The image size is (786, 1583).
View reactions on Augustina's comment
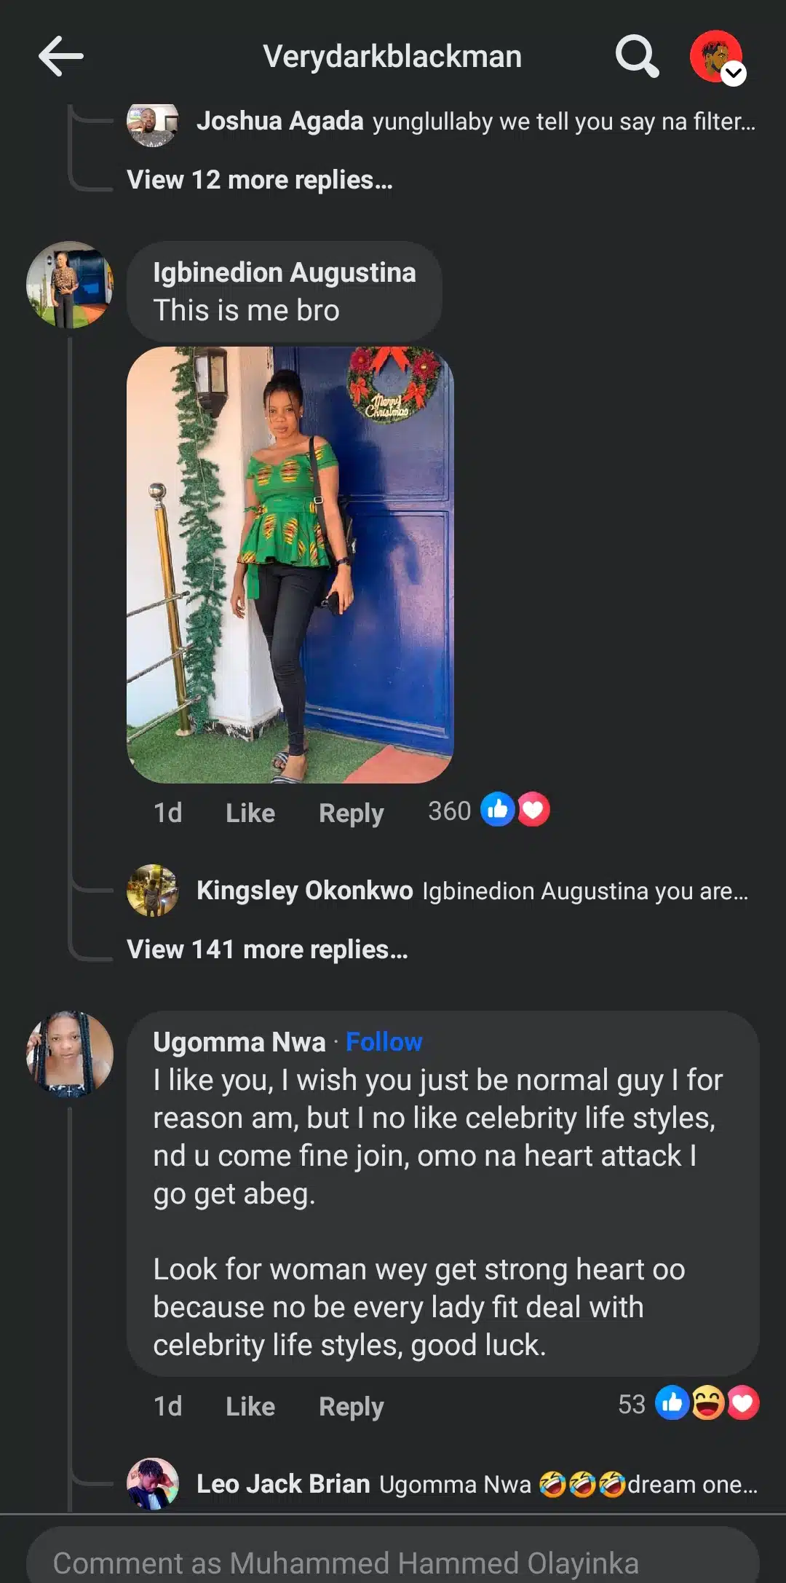[x=489, y=810]
